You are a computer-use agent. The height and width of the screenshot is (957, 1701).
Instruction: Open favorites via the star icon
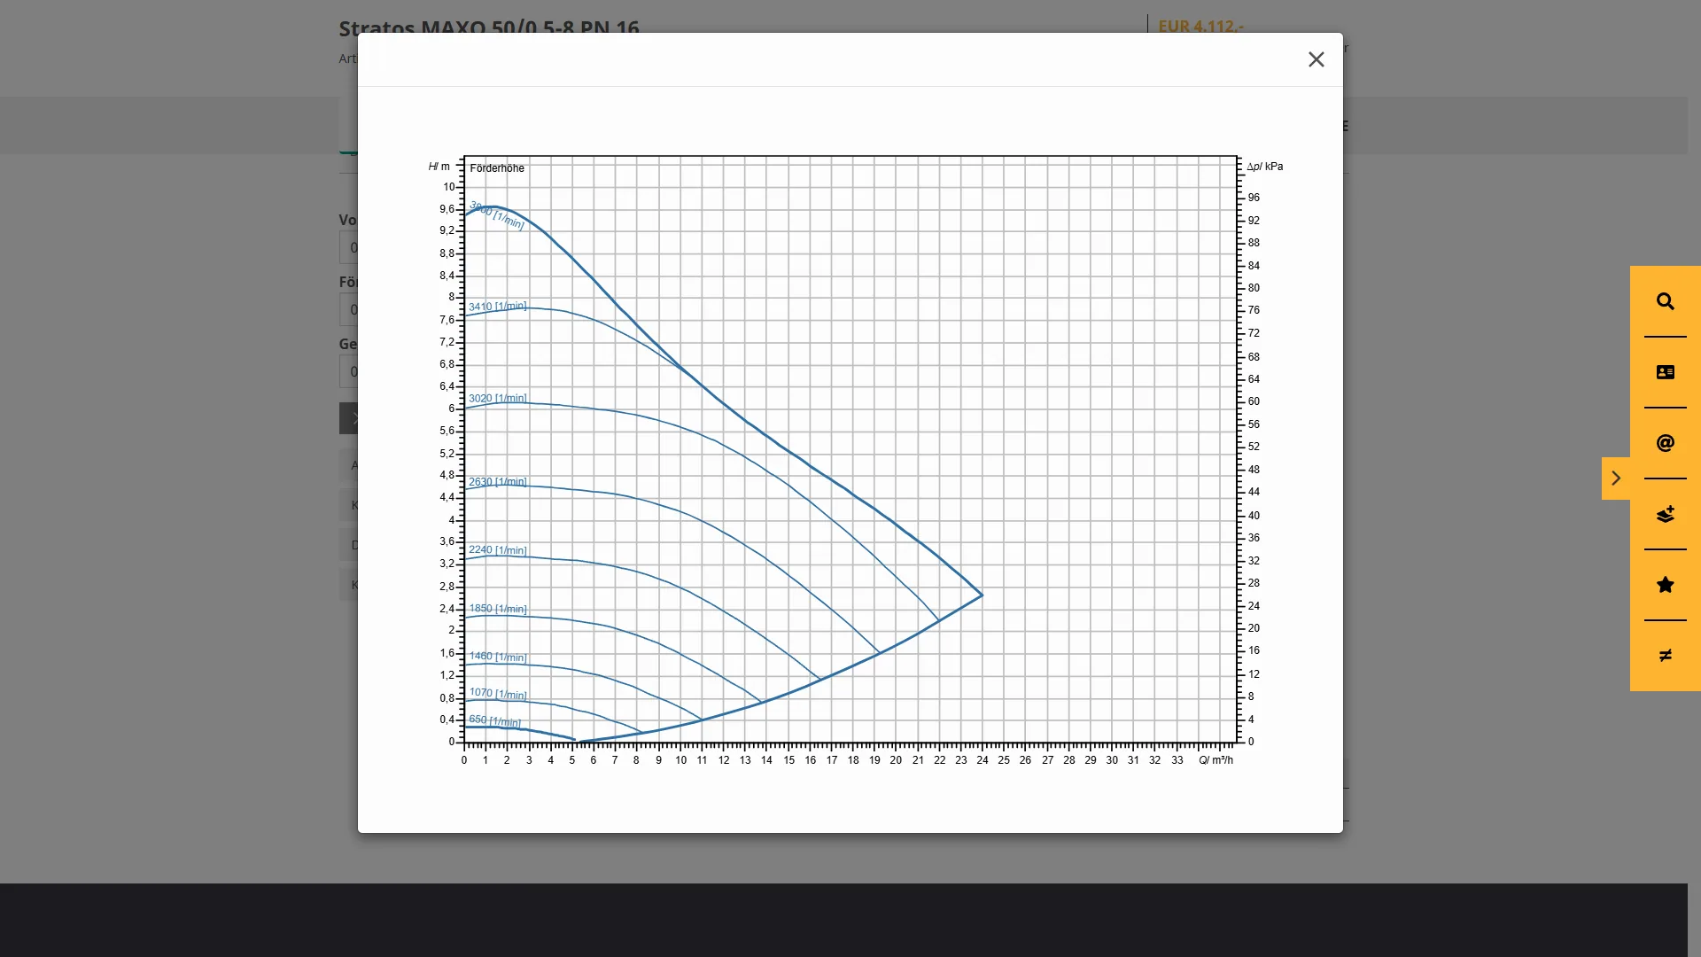pyautogui.click(x=1665, y=585)
